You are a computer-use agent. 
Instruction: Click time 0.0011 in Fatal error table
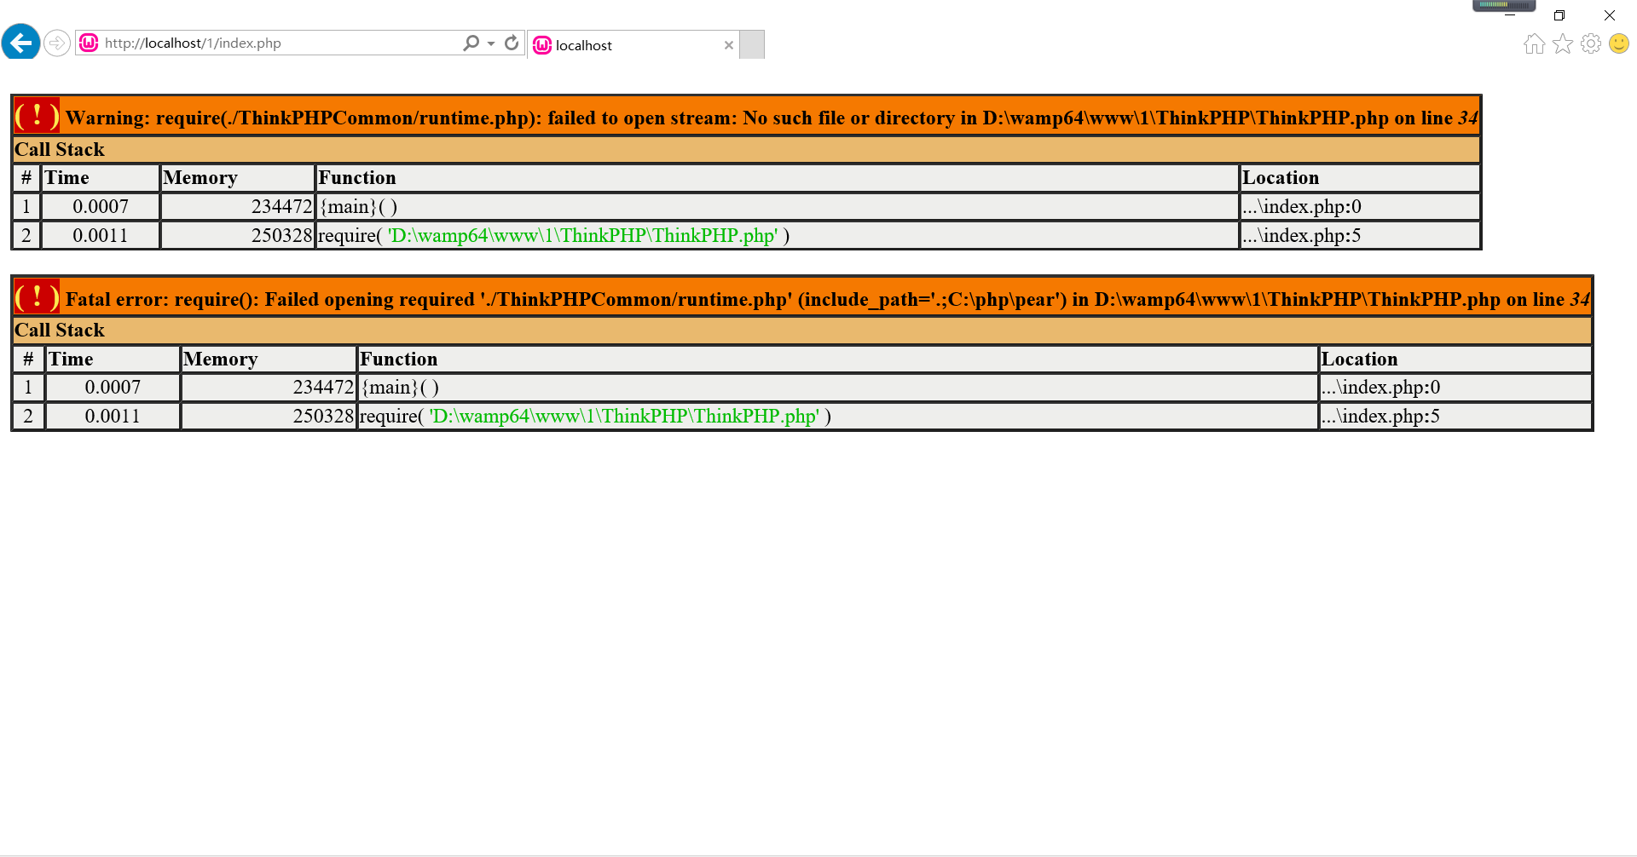(113, 416)
